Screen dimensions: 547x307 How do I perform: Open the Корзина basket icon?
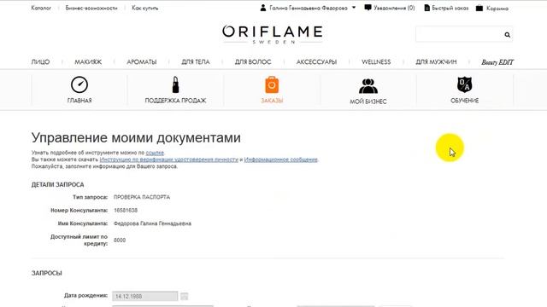[479, 8]
